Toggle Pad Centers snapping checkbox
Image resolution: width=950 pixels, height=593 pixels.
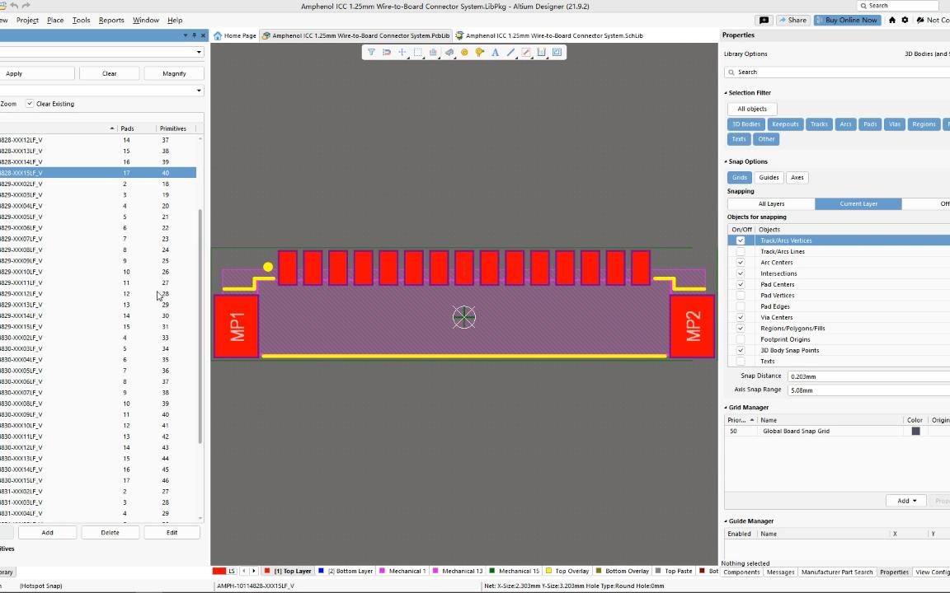tap(741, 284)
